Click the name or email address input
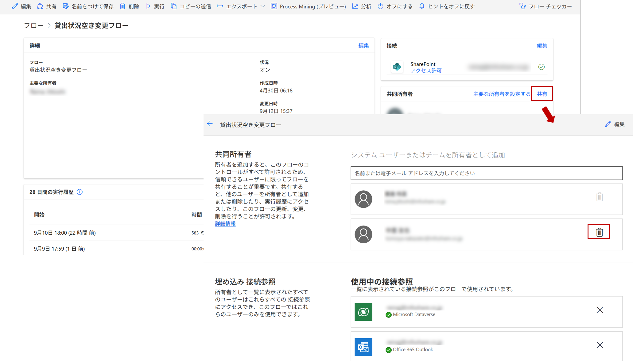 pos(486,173)
